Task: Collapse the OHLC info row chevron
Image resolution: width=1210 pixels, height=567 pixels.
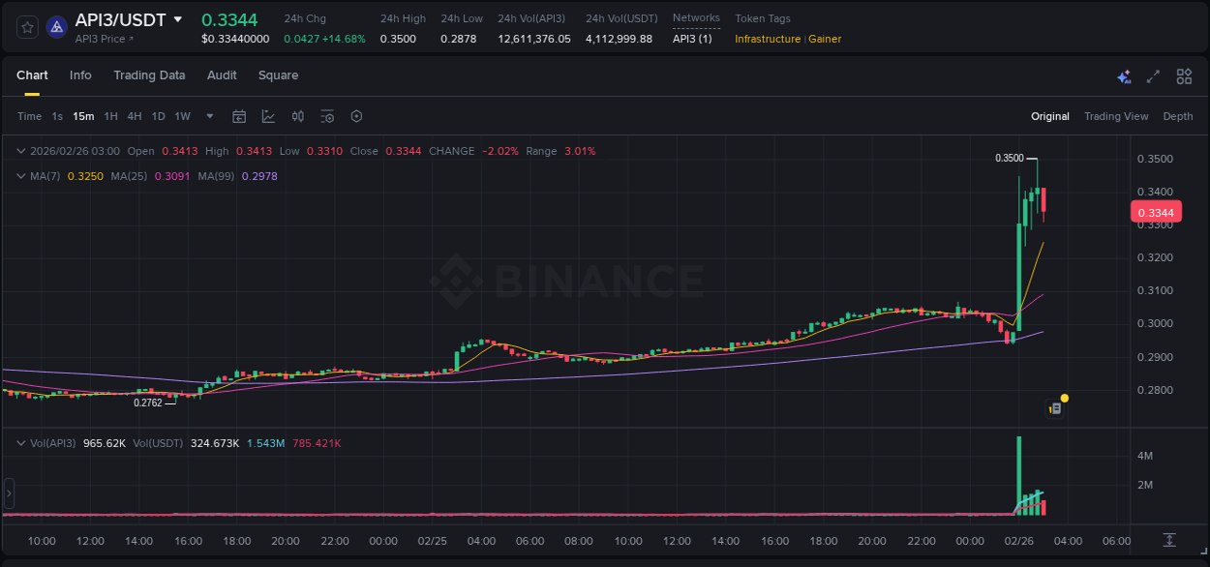Action: [20, 151]
